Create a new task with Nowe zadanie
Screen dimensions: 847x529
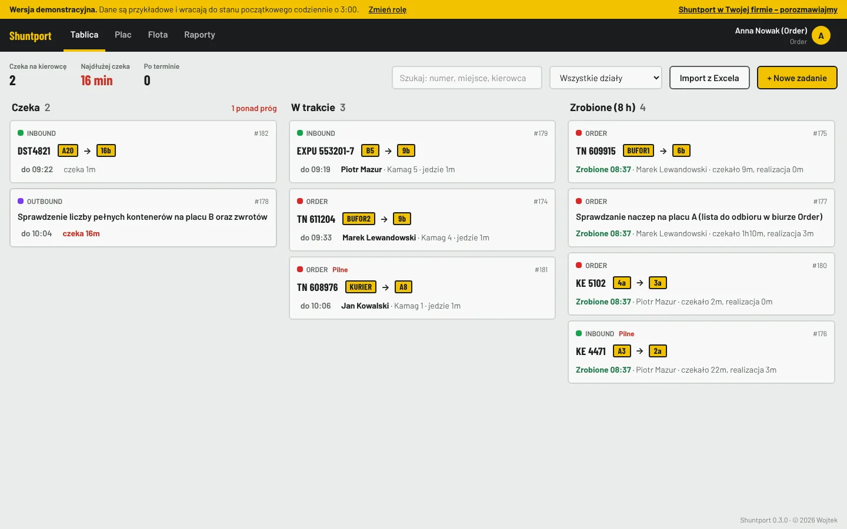[797, 78]
